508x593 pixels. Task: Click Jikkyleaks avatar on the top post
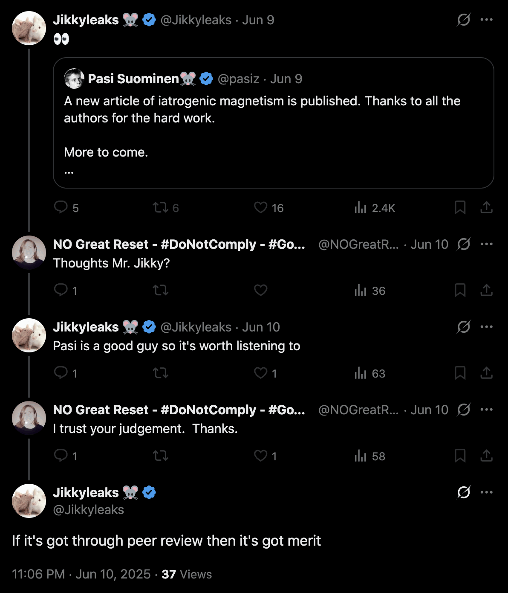pyautogui.click(x=29, y=28)
